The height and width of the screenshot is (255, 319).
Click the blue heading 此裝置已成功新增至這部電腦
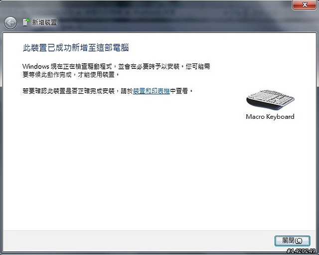[76, 48]
